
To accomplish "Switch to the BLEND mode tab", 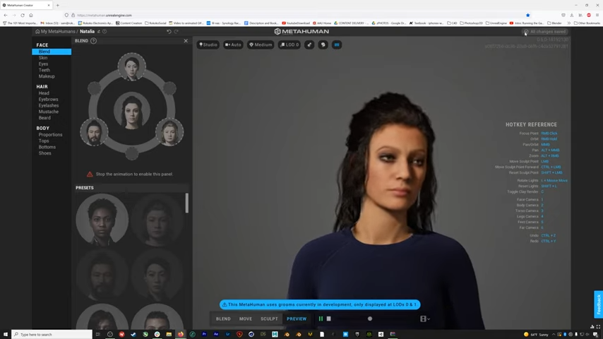I will point(223,319).
